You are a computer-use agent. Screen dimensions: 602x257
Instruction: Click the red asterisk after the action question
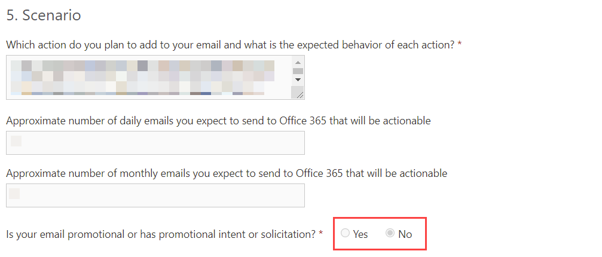click(x=459, y=44)
